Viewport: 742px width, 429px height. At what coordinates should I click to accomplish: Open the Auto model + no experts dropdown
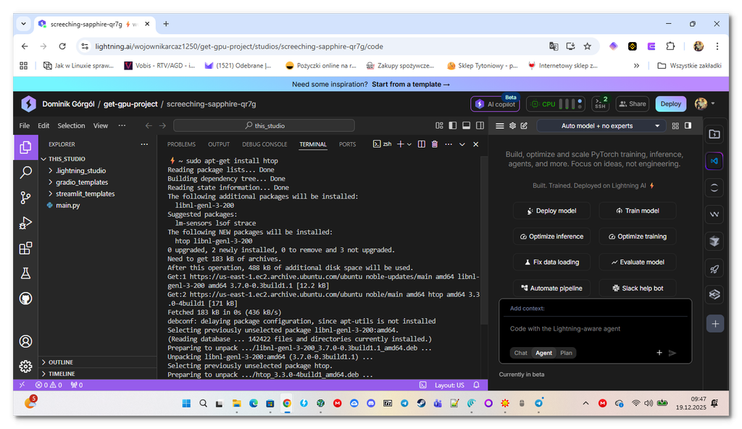(x=601, y=125)
